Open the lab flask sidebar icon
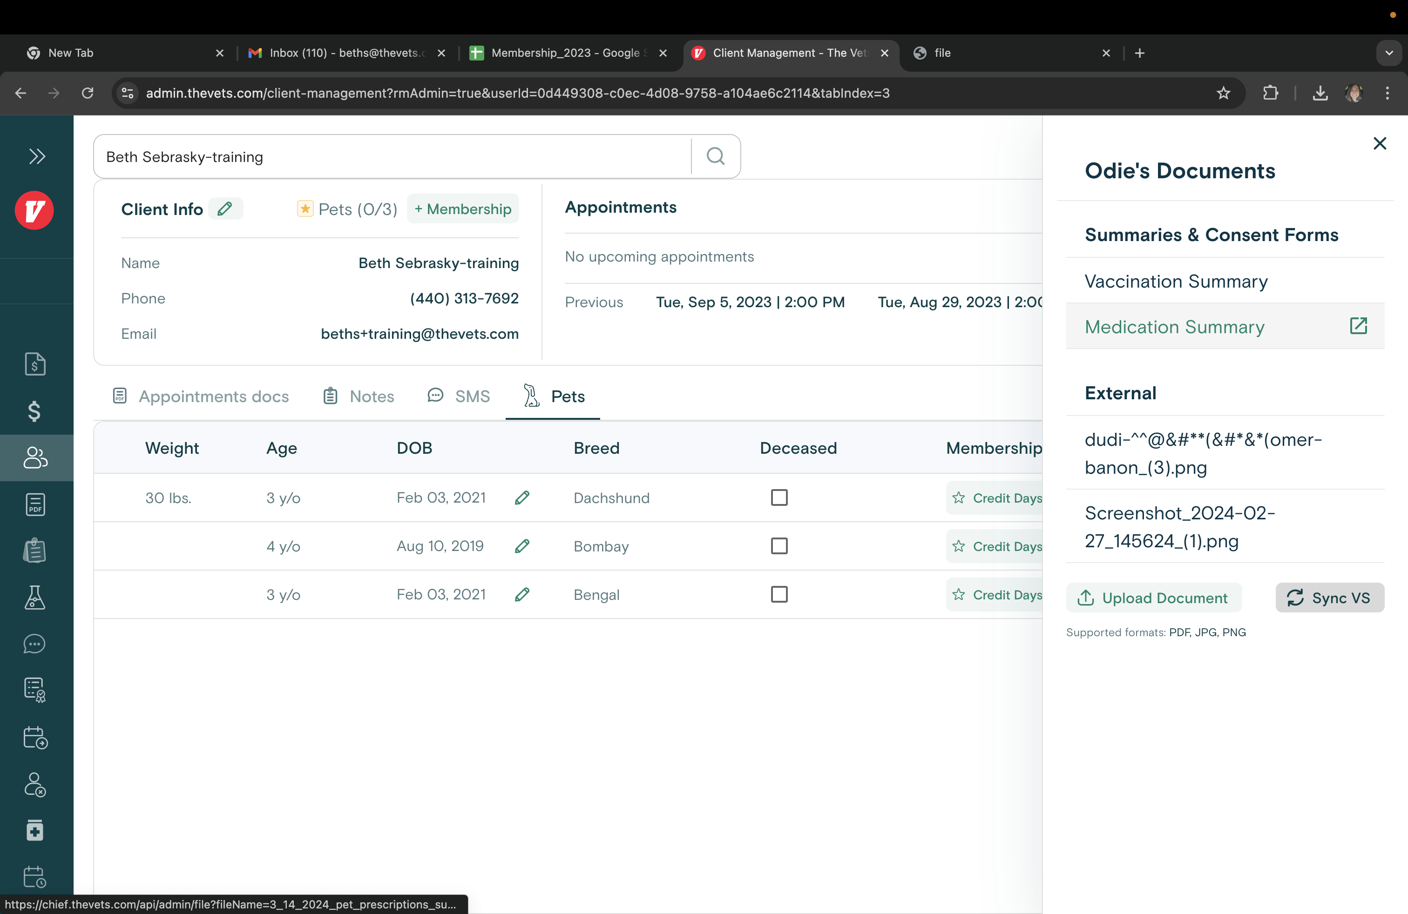Viewport: 1408px width, 914px height. [35, 597]
